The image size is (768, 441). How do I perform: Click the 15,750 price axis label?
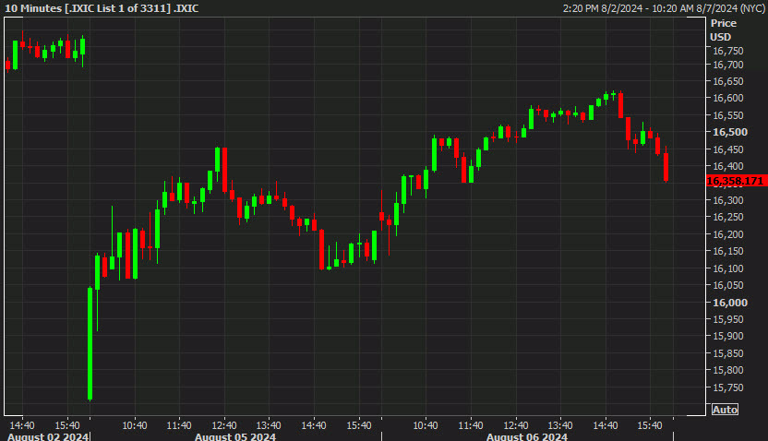coord(727,387)
